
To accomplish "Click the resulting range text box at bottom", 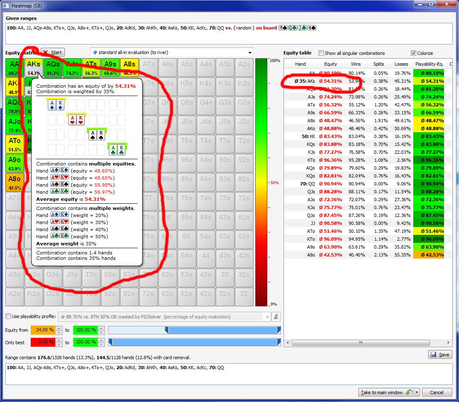I will click(x=229, y=374).
